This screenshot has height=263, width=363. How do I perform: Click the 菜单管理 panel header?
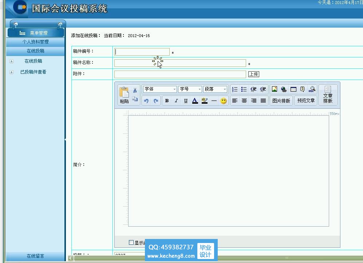36,33
